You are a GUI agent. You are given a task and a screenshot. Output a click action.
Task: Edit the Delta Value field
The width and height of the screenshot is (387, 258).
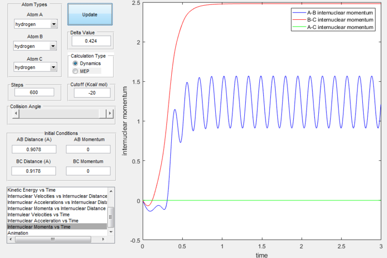pyautogui.click(x=91, y=41)
